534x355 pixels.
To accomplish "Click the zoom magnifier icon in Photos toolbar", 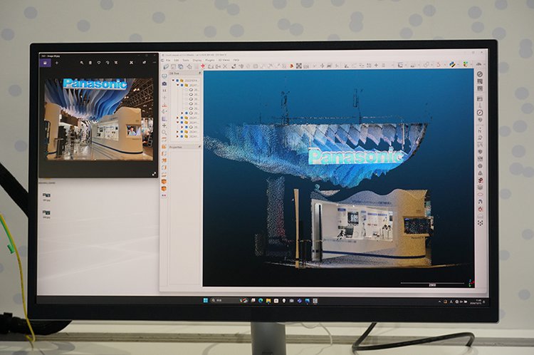I will pos(82,63).
